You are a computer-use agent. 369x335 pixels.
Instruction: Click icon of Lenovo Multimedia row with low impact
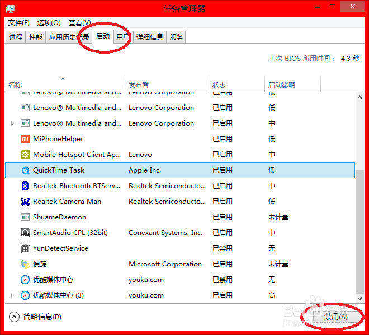25,108
